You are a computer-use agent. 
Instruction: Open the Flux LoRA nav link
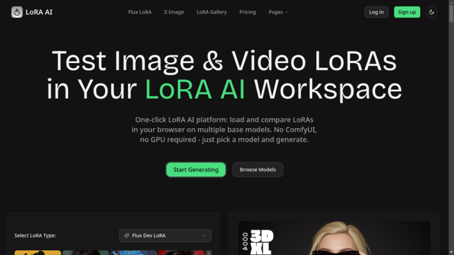[140, 12]
